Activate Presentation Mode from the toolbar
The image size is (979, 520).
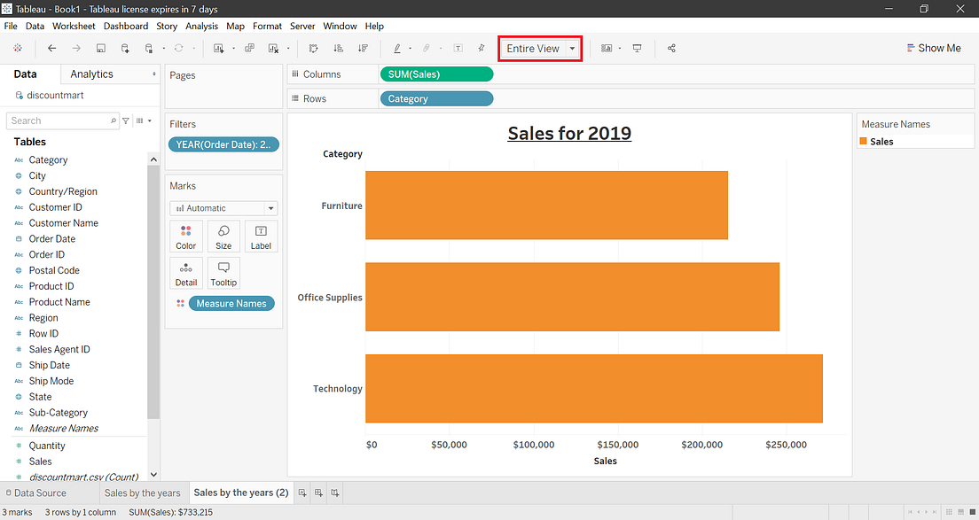(637, 48)
